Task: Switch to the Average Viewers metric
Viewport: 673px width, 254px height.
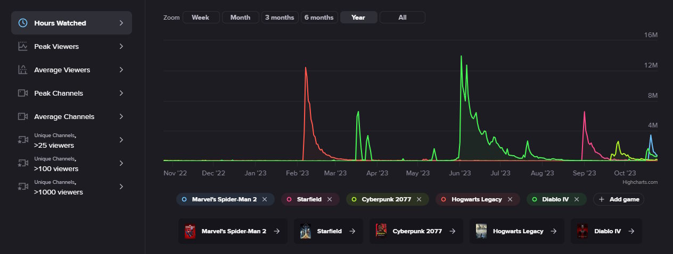Action: [71, 70]
